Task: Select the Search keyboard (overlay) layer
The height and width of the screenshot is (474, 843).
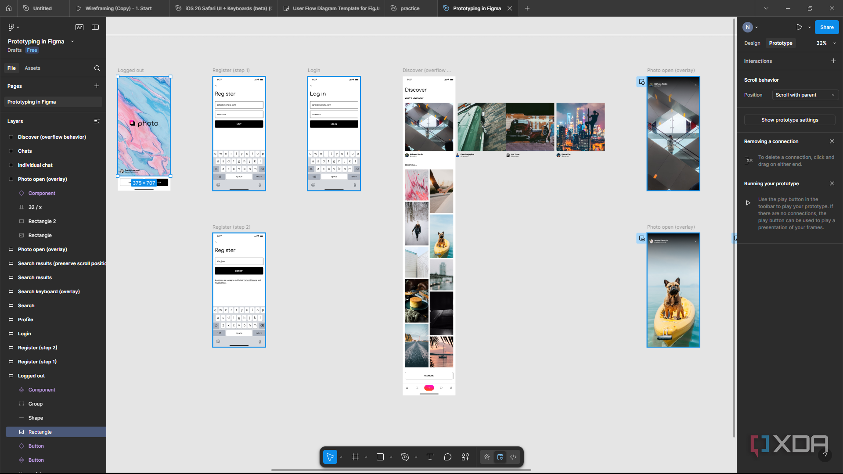Action: click(49, 291)
